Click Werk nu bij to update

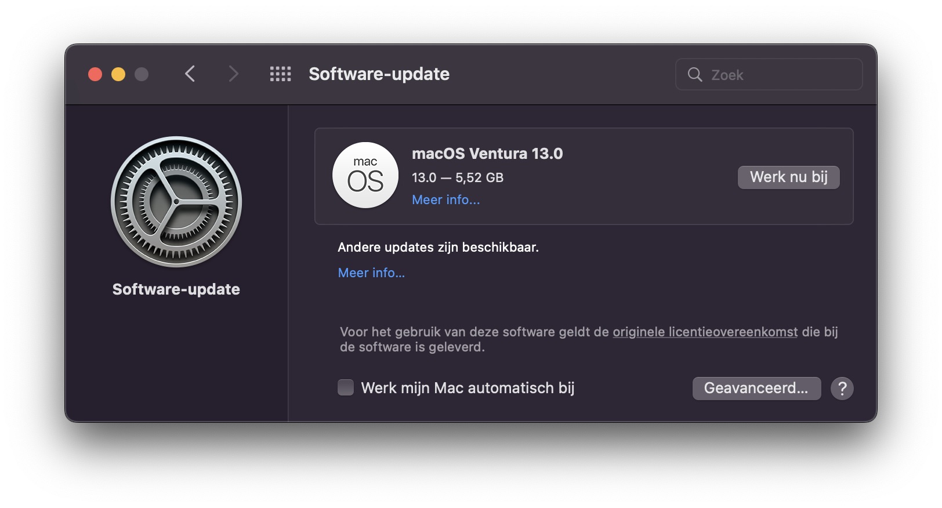(788, 177)
